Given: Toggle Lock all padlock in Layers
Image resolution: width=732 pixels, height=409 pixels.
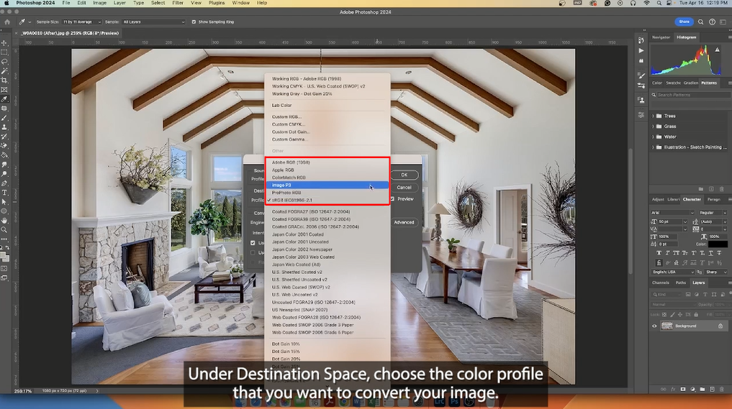Looking at the screenshot, I should [696, 315].
